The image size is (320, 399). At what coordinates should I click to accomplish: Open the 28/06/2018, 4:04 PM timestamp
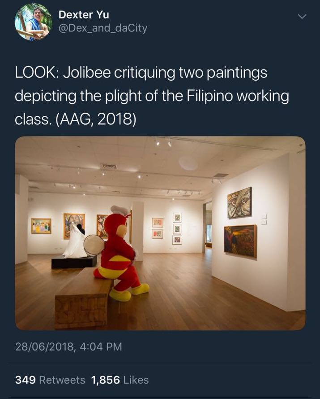pyautogui.click(x=68, y=346)
